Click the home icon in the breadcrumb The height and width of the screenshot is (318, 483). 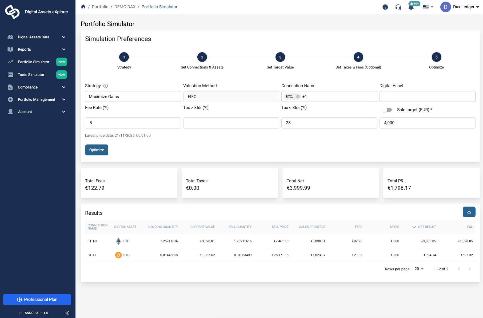click(83, 6)
